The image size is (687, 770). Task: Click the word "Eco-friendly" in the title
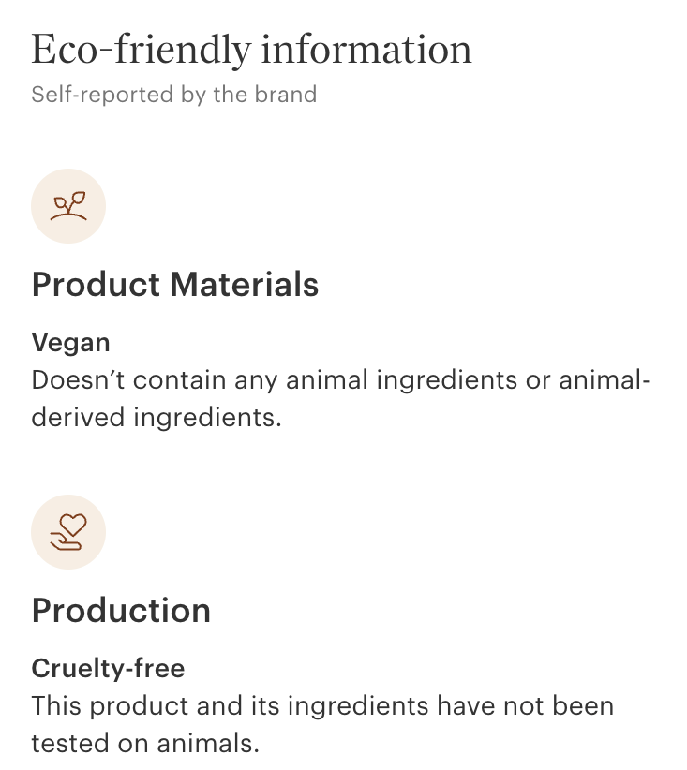pyautogui.click(x=141, y=50)
